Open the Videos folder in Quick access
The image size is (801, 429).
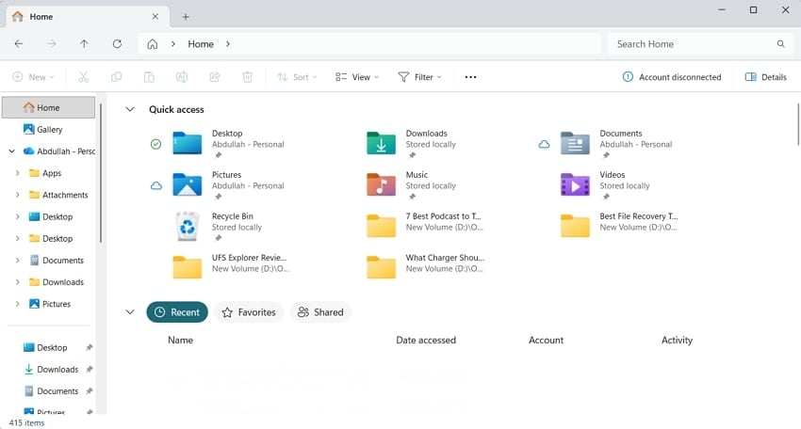(x=605, y=185)
